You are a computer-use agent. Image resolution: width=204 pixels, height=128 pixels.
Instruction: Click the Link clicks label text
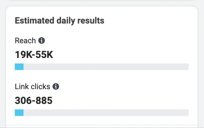[33, 86]
